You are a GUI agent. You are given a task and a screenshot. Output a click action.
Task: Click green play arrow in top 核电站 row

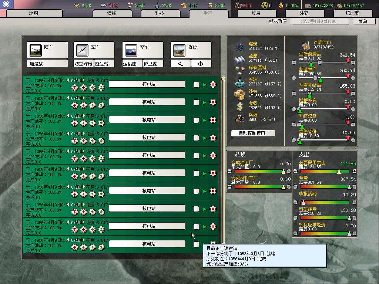click(x=205, y=85)
